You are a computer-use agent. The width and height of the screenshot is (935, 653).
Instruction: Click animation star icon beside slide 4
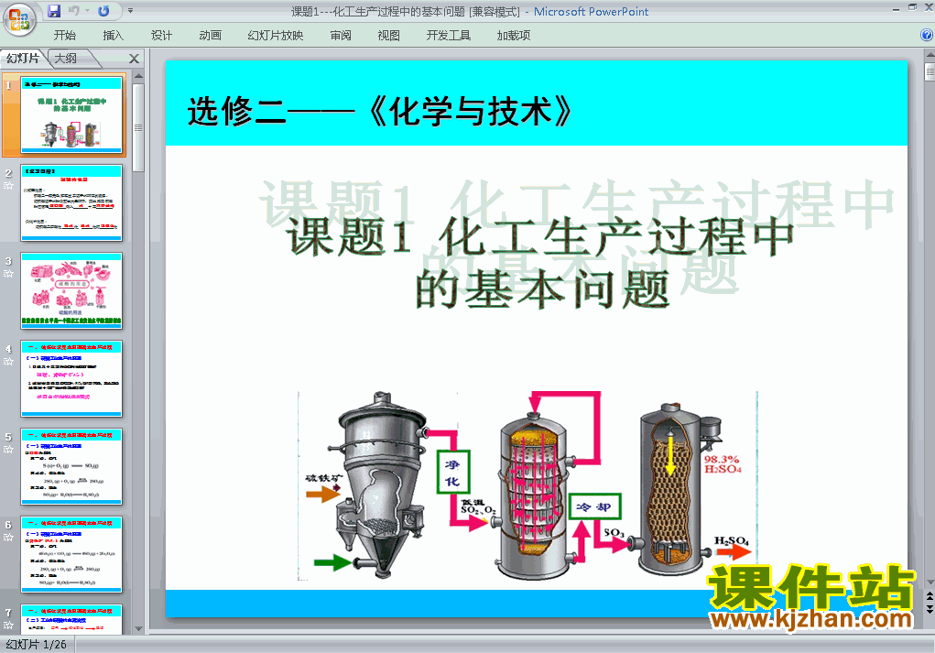pyautogui.click(x=8, y=362)
